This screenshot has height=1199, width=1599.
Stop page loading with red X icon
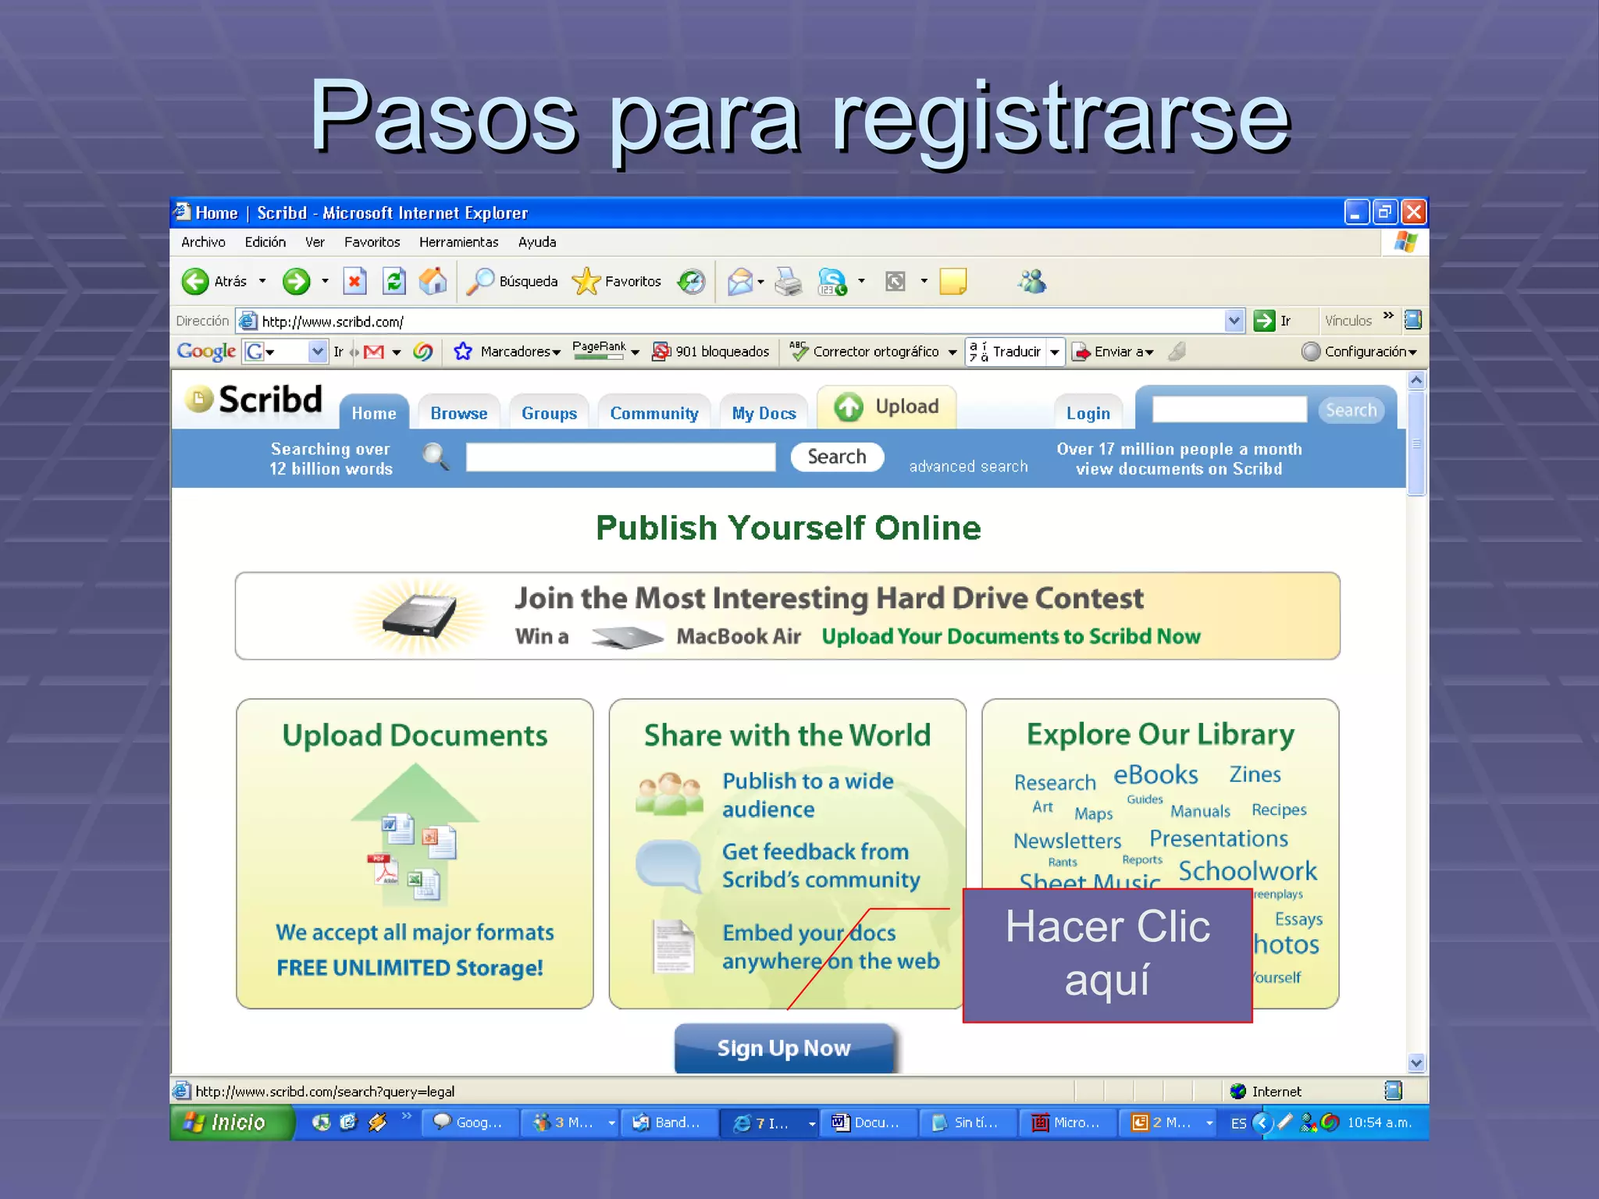(354, 281)
